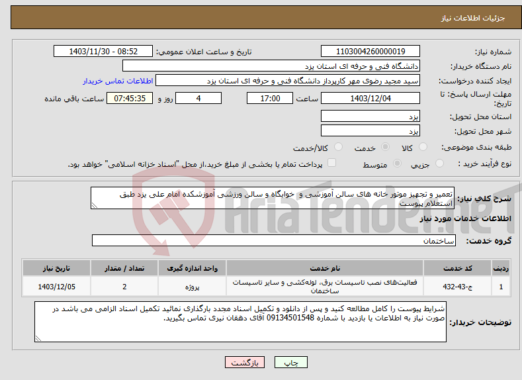Select the خدمت radio button
522x380 pixels.
click(385, 147)
